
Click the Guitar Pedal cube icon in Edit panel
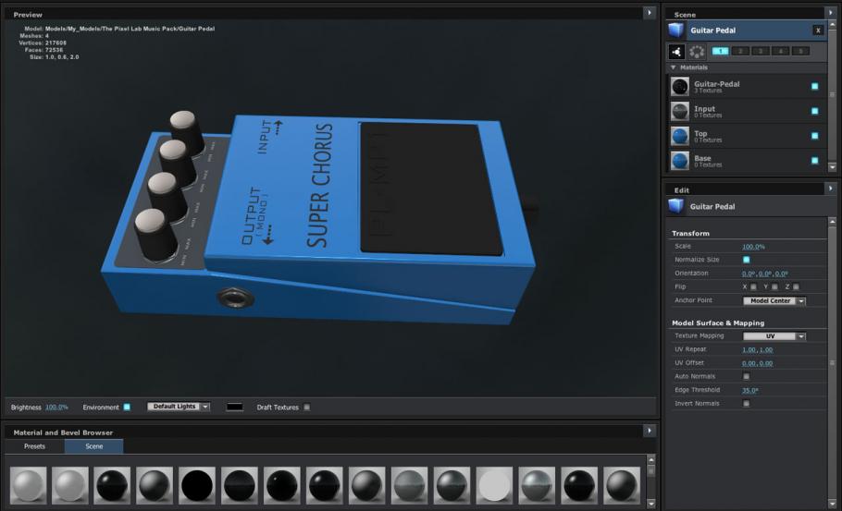(676, 206)
